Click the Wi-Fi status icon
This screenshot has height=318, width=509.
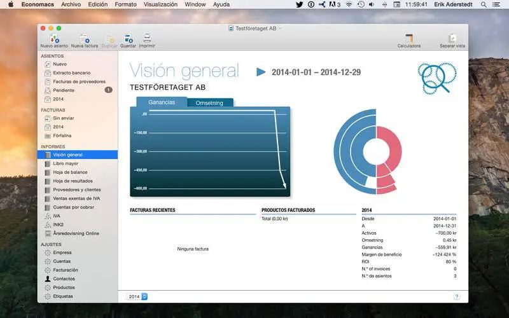(x=349, y=4)
